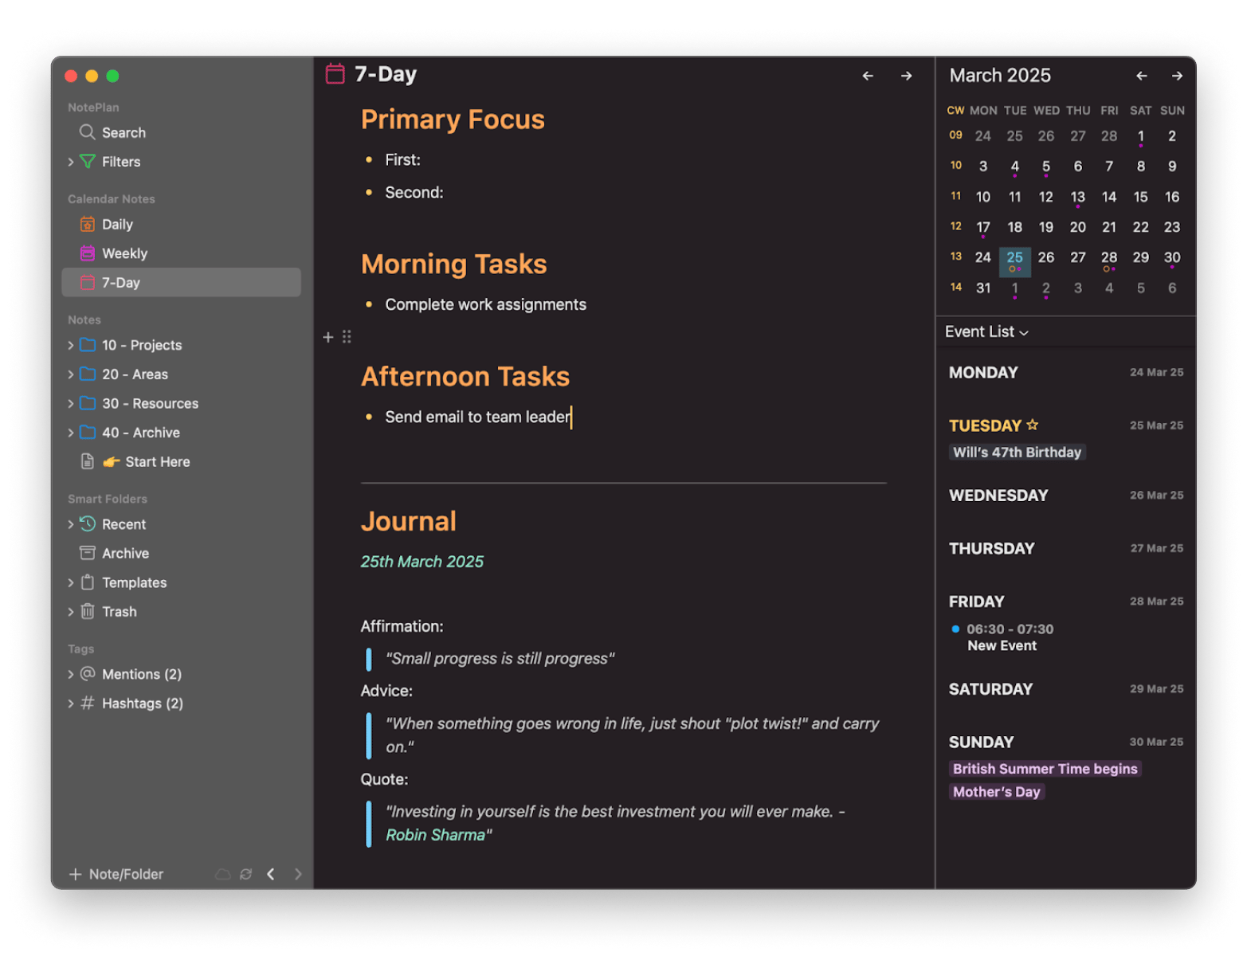
Task: Click the plus icon beside the editor block
Action: pyautogui.click(x=327, y=337)
